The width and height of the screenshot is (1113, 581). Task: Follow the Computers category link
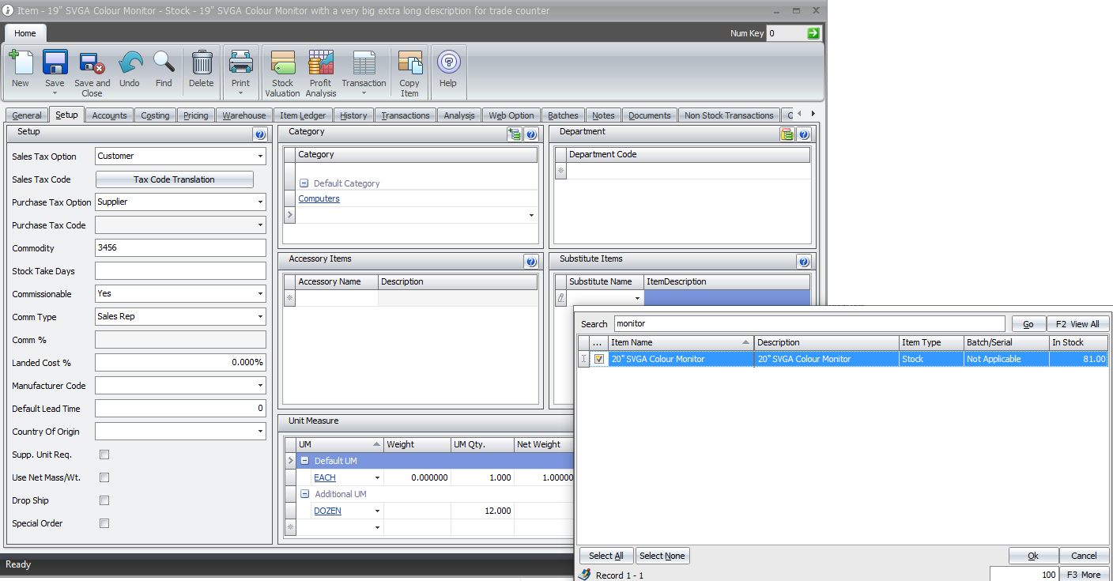click(319, 199)
